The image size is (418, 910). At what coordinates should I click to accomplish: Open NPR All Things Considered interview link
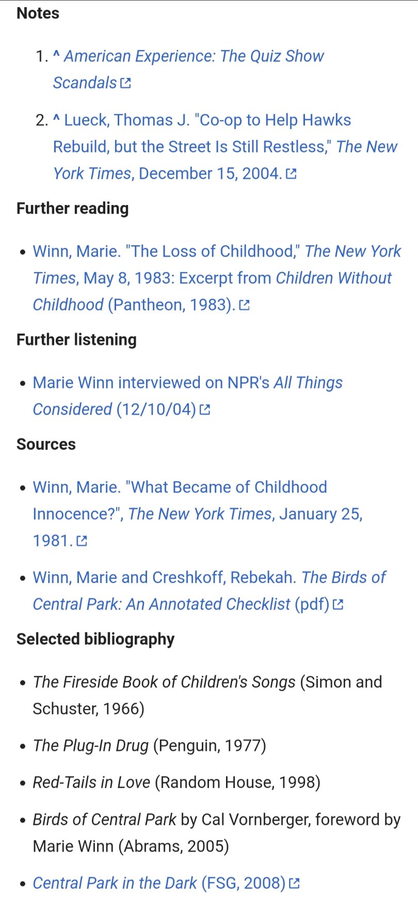click(187, 396)
